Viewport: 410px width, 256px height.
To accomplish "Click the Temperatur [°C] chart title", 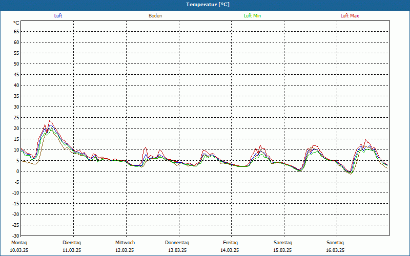I will pos(208,5).
